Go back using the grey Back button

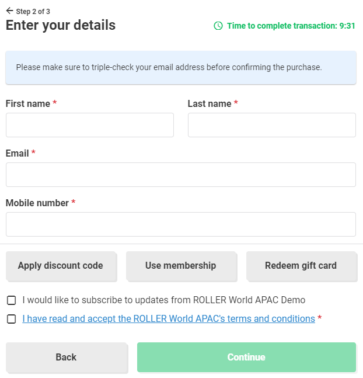coord(66,357)
